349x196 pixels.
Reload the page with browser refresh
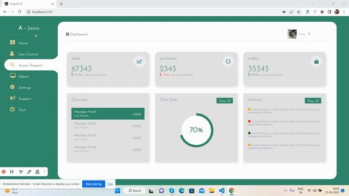[20, 12]
